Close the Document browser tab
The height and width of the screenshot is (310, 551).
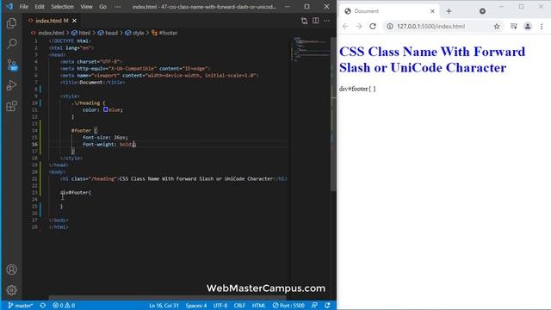coord(432,11)
